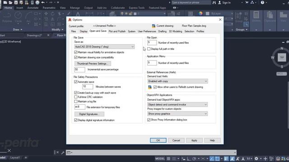289x162 pixels.
Task: Click the Plot printer icon
Action: point(37,2)
